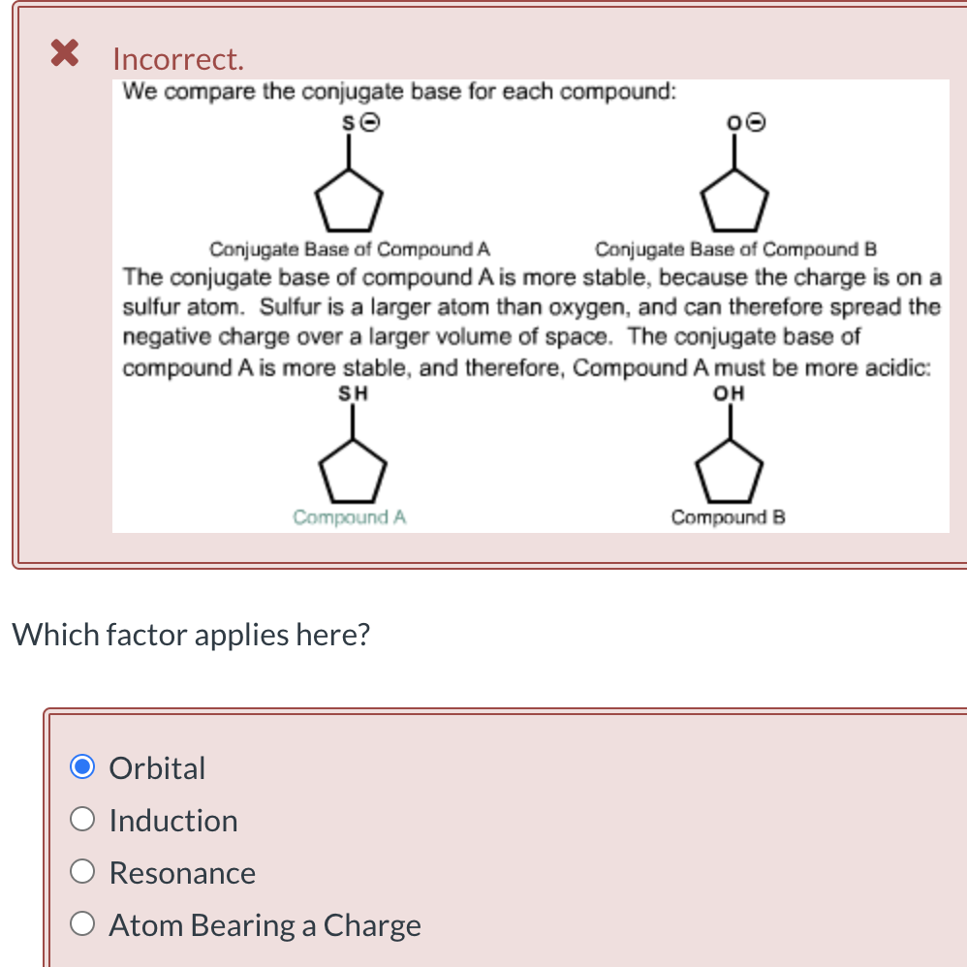Click the SH group on Compound A
967x967 pixels.
pyautogui.click(x=354, y=392)
